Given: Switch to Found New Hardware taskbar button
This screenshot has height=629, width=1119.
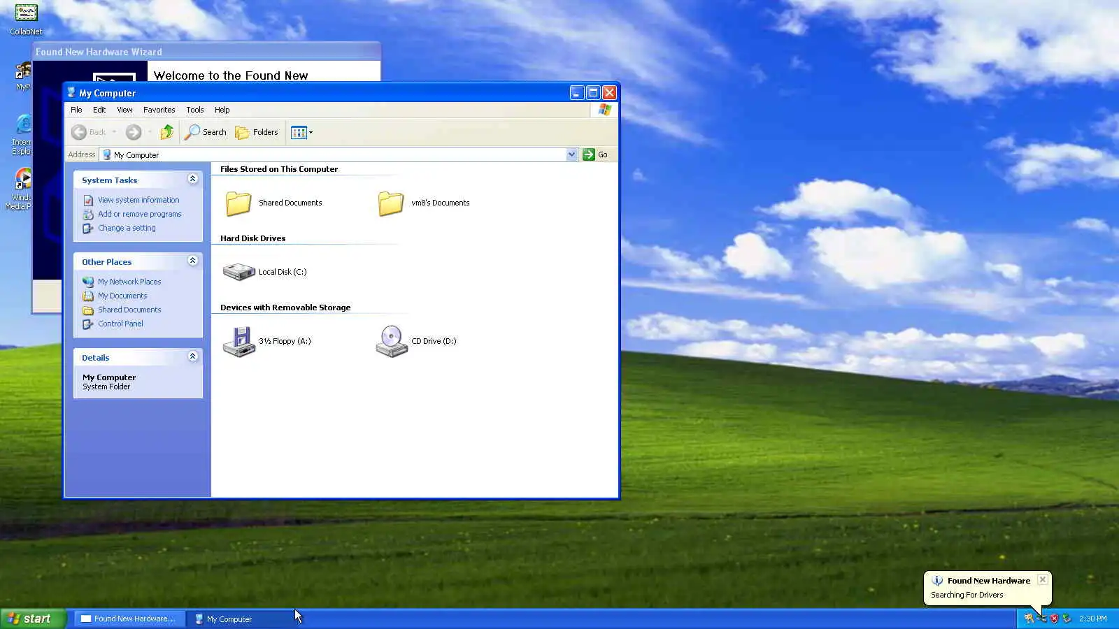Looking at the screenshot, I should pyautogui.click(x=129, y=619).
